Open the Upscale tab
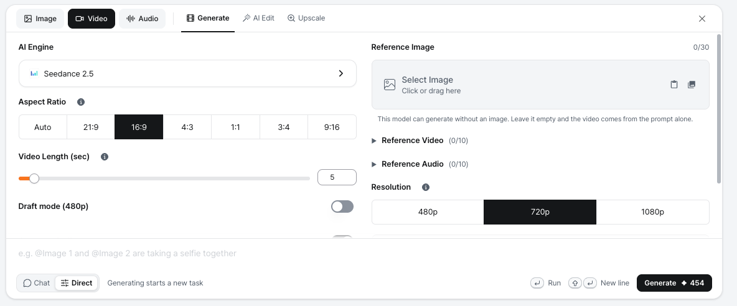This screenshot has height=306, width=737. tap(306, 18)
